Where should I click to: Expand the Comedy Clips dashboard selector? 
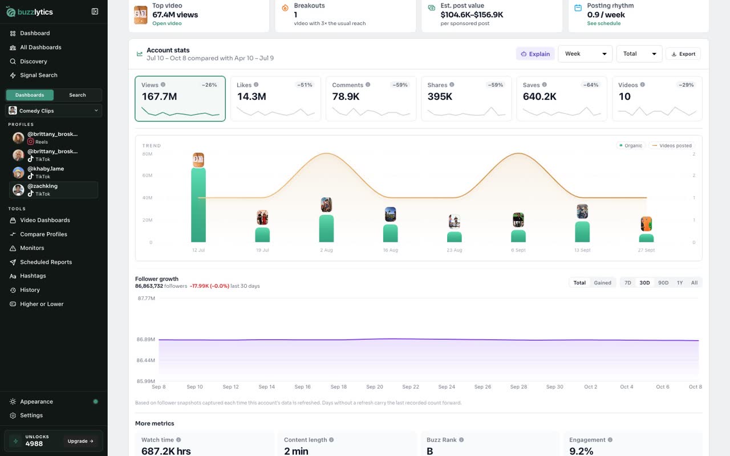coord(54,111)
